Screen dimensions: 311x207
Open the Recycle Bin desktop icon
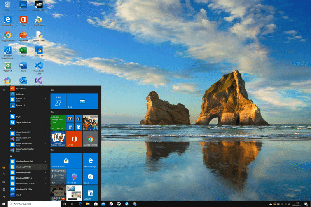pyautogui.click(x=8, y=5)
